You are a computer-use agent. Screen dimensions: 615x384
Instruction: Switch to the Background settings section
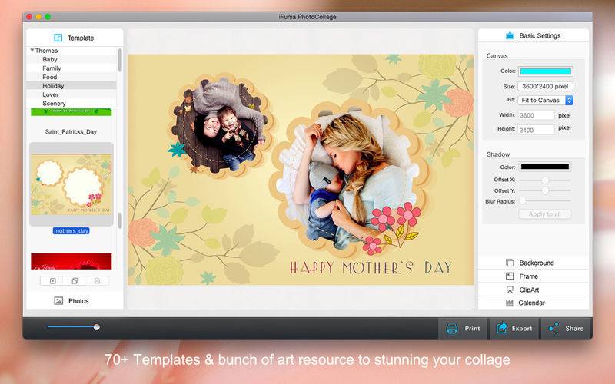[x=533, y=263]
